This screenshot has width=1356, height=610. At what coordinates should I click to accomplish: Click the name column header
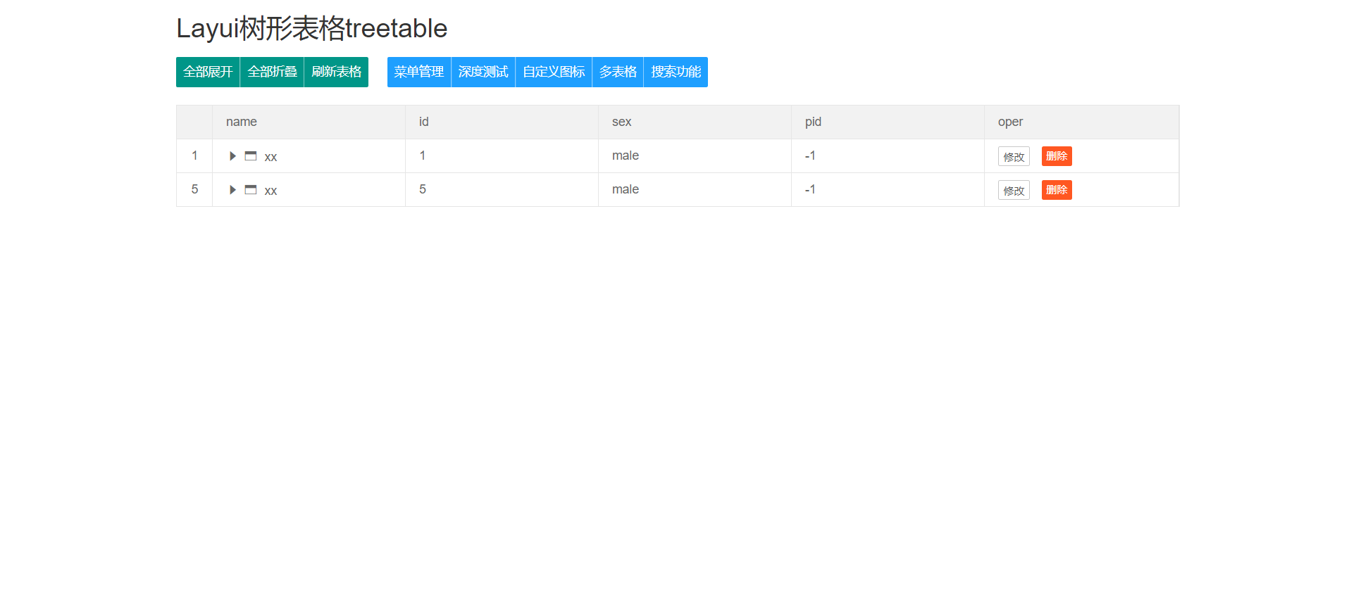click(x=242, y=122)
